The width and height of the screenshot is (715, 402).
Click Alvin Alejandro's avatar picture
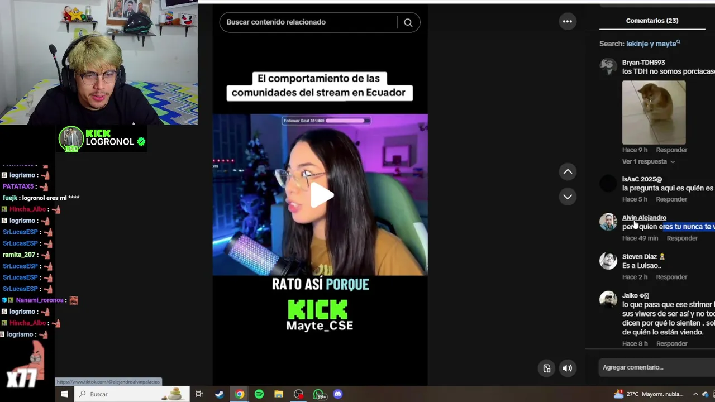608,222
